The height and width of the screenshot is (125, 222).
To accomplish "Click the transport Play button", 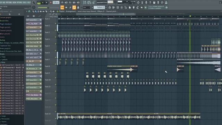I will click(43, 3).
